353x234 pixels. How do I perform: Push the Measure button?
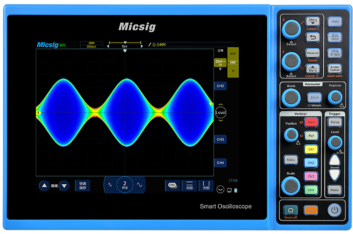(312, 53)
